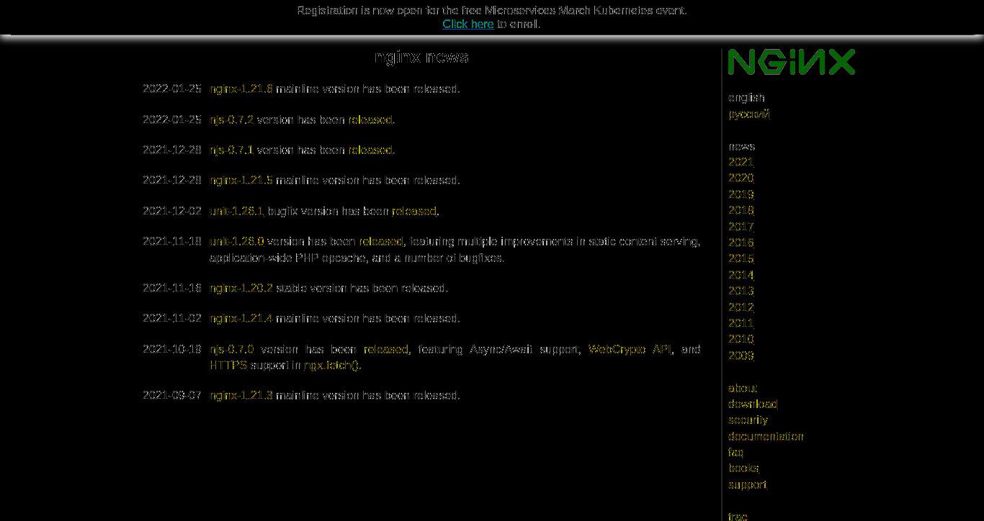Click the 'nginx news' heading
This screenshot has height=521, width=984.
[x=421, y=57]
